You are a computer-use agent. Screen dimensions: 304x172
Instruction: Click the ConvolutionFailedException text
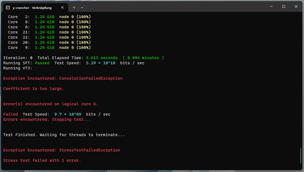point(91,78)
